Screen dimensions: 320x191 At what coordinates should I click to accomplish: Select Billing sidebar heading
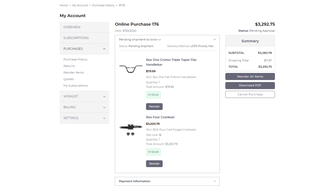69,107
